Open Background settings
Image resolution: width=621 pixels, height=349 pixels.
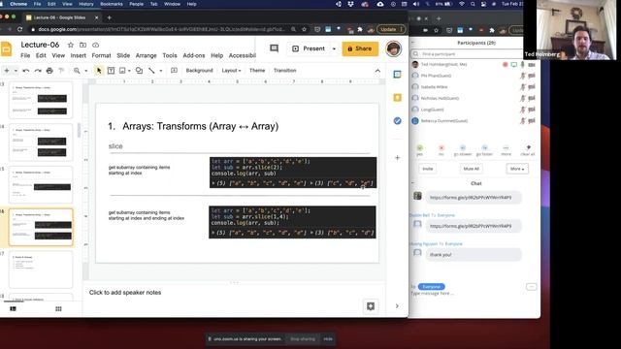199,71
